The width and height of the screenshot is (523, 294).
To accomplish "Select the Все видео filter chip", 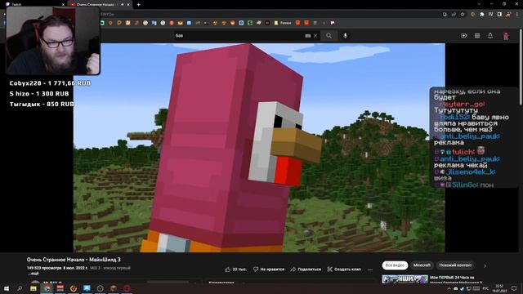I will [395, 265].
